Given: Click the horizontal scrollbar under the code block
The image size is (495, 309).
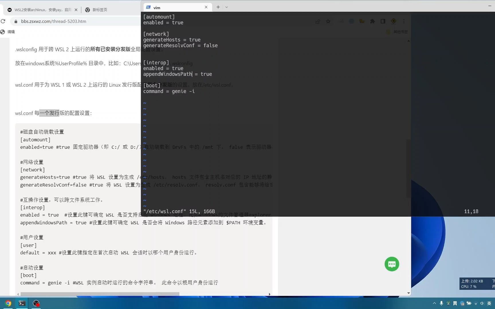Looking at the screenshot, I should tap(100, 294).
